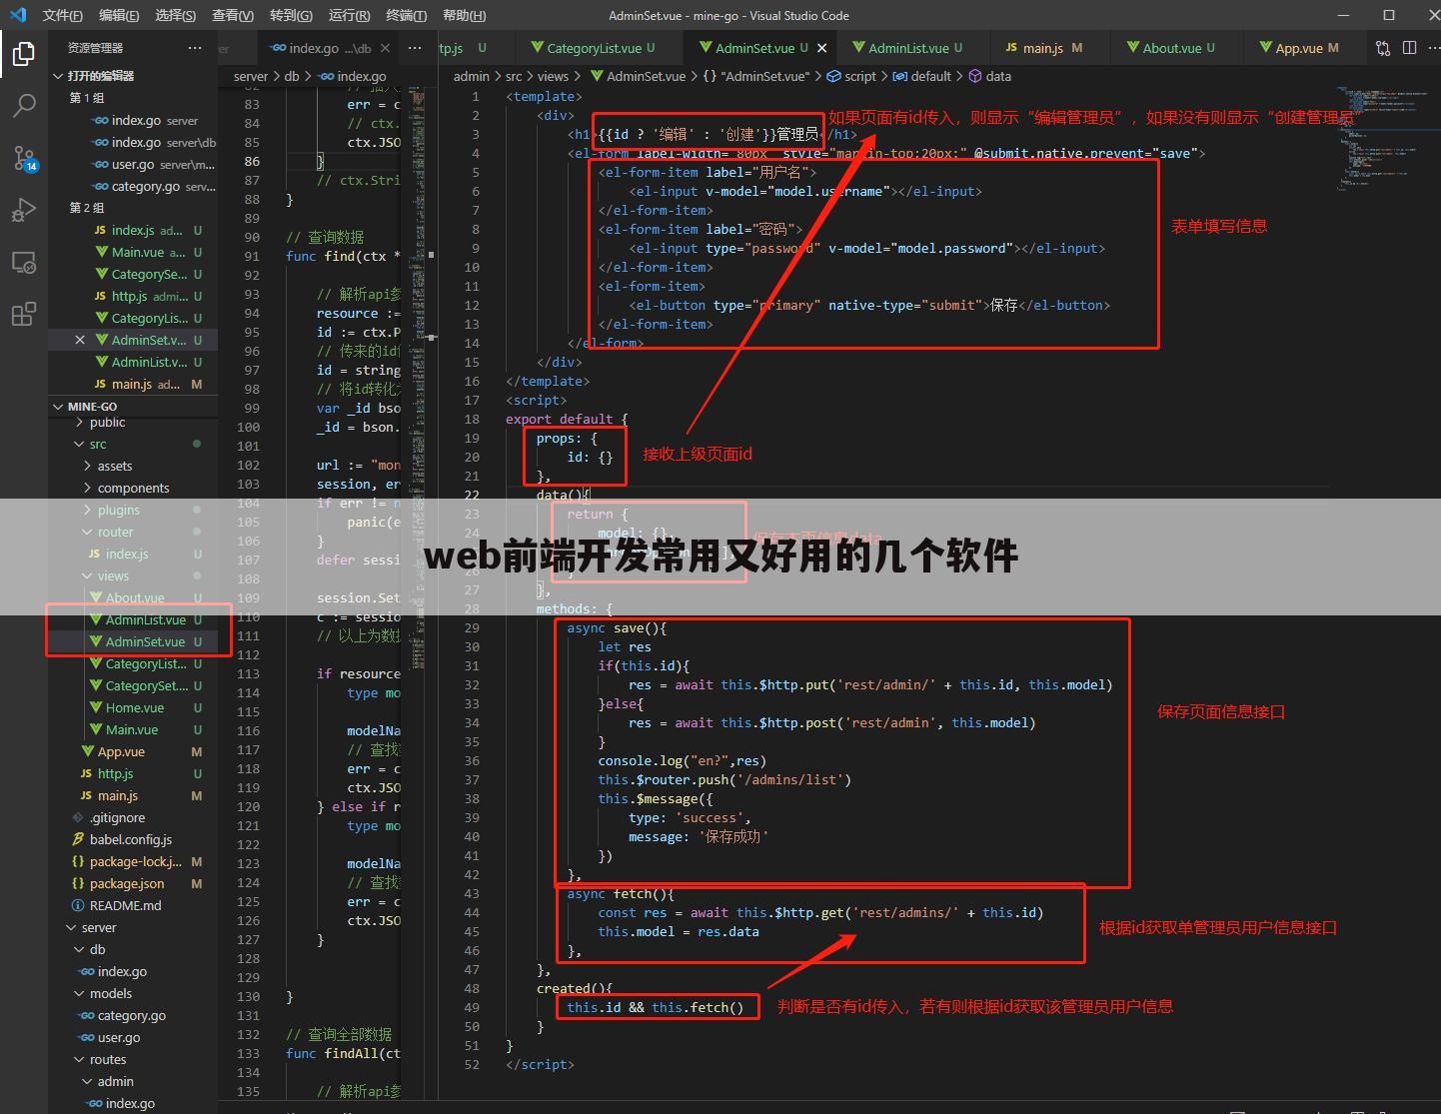Open the 帮助(H) menu
1441x1114 pixels.
[464, 15]
